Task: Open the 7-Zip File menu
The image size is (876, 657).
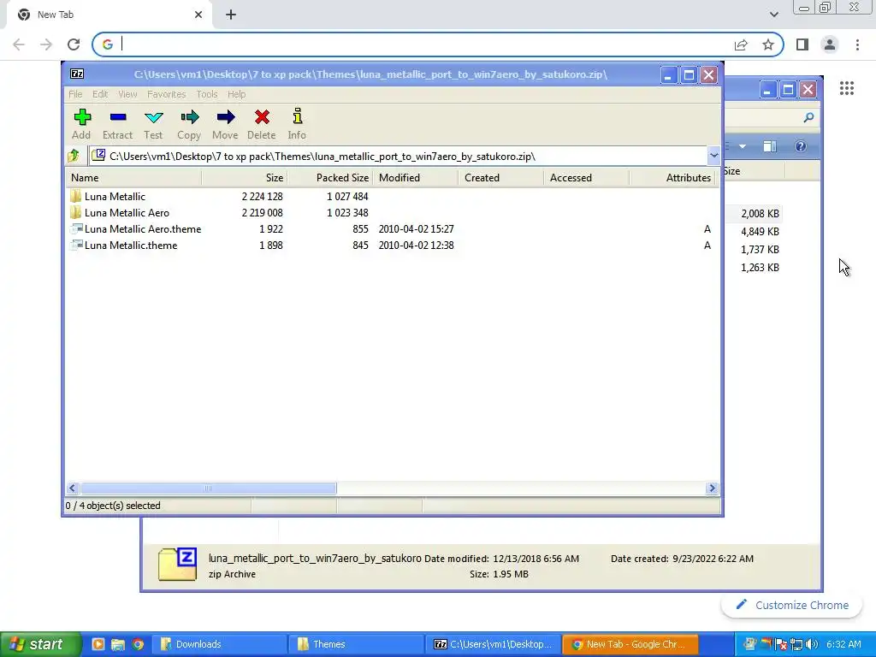Action: click(x=75, y=94)
